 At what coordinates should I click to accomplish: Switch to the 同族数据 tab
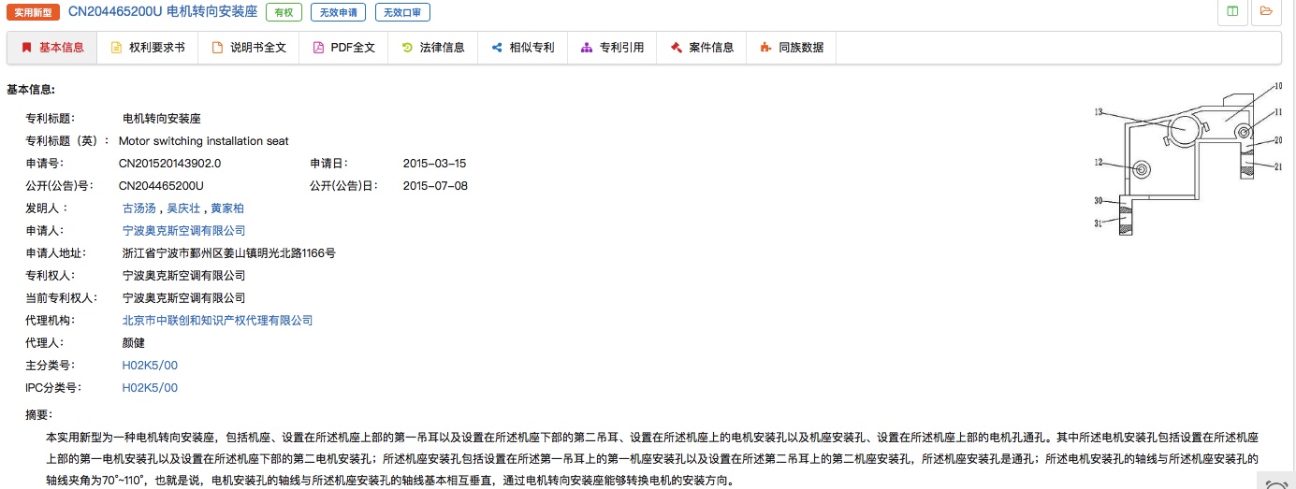point(792,48)
